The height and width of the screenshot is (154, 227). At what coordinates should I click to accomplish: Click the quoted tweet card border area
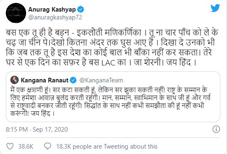113,96
